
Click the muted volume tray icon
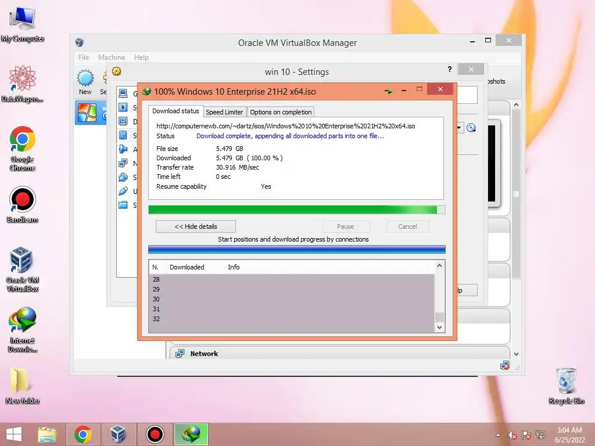pyautogui.click(x=512, y=435)
